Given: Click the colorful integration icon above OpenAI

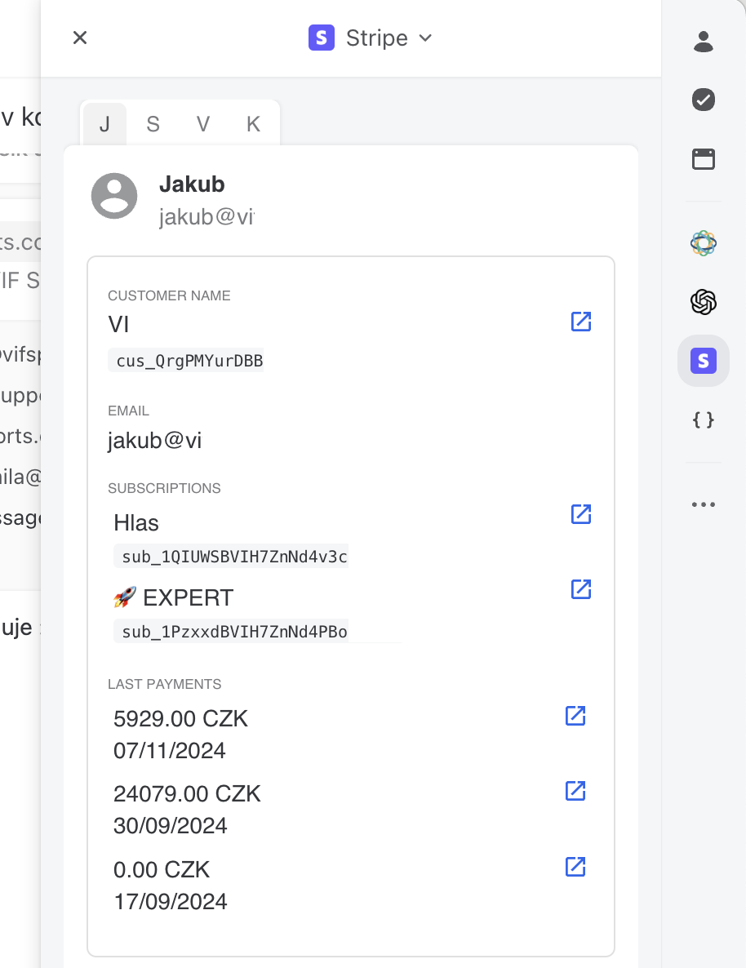Looking at the screenshot, I should tap(703, 243).
